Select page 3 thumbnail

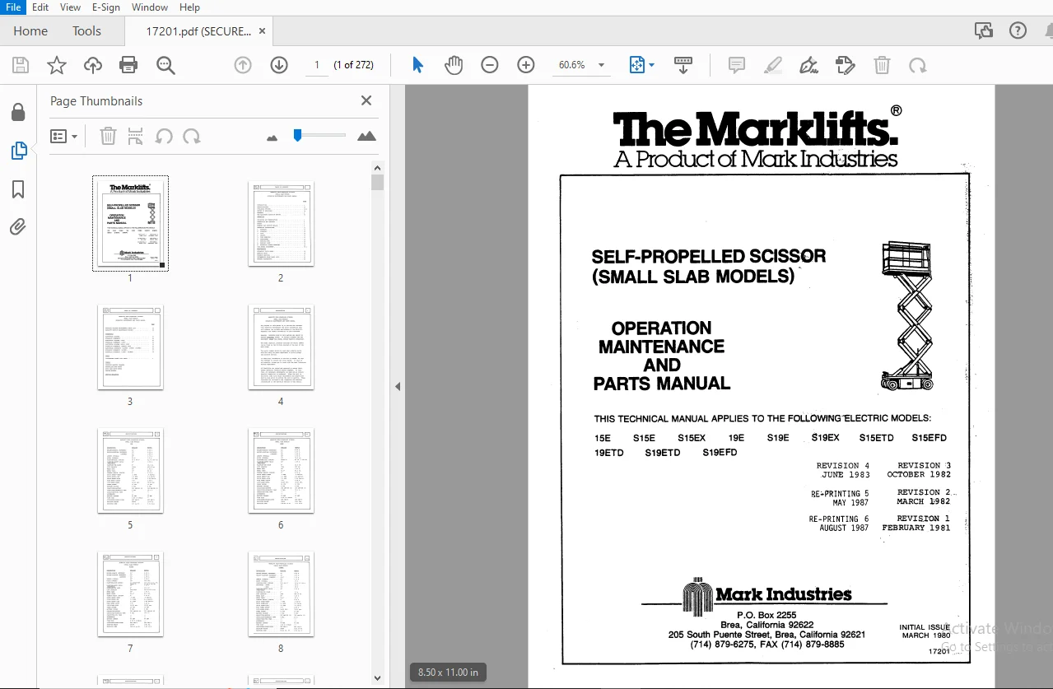coord(130,347)
